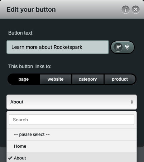
Task: Switch link type to page
Action: (24, 79)
